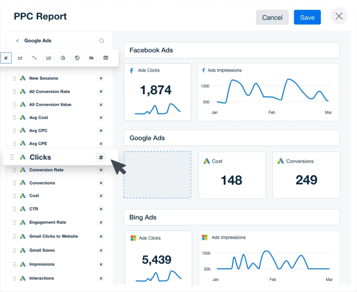The image size is (357, 292).
Task: Open the Facebook Ads Impressions chart widget
Action: 268,92
